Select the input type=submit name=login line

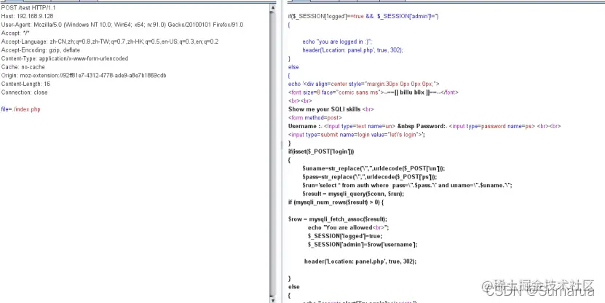tap(357, 135)
